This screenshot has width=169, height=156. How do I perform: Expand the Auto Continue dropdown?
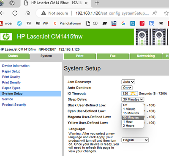click(x=127, y=88)
